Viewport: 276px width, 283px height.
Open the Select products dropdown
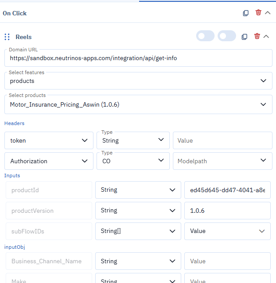pos(138,104)
